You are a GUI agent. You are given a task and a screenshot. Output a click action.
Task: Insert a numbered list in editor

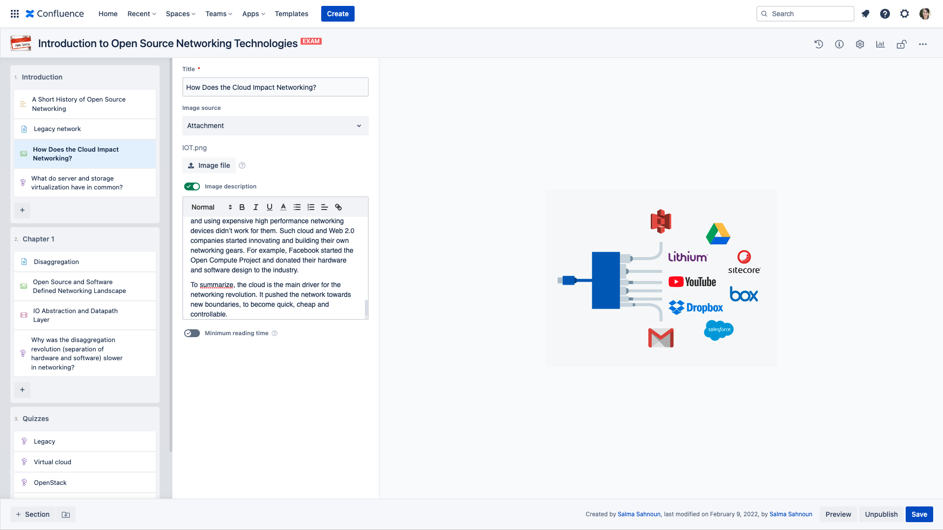[x=311, y=207]
